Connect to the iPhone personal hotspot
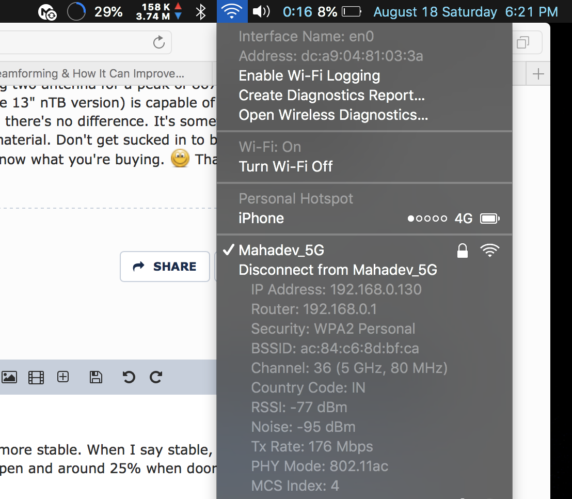The image size is (572, 499). click(x=364, y=219)
